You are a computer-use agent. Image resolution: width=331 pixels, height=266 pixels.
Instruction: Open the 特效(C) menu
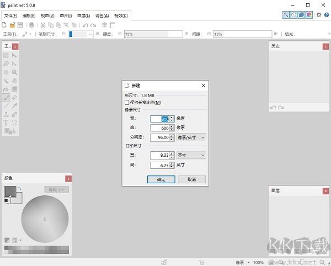point(121,15)
